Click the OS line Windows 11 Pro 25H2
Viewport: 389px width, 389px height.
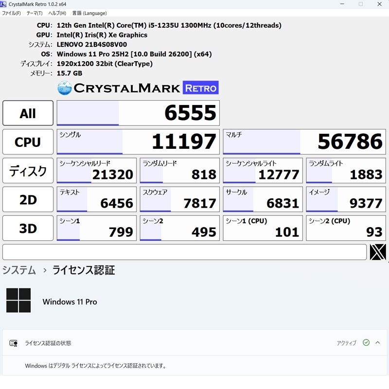(134, 54)
